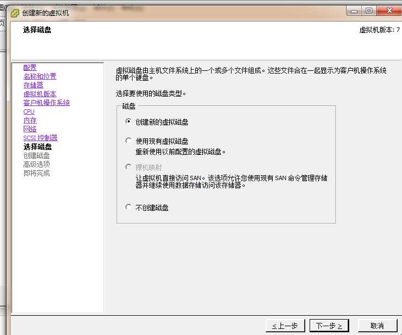Select 创建新的虚拟磁盘 radio option
Viewport: 402px width, 335px height.
129,121
